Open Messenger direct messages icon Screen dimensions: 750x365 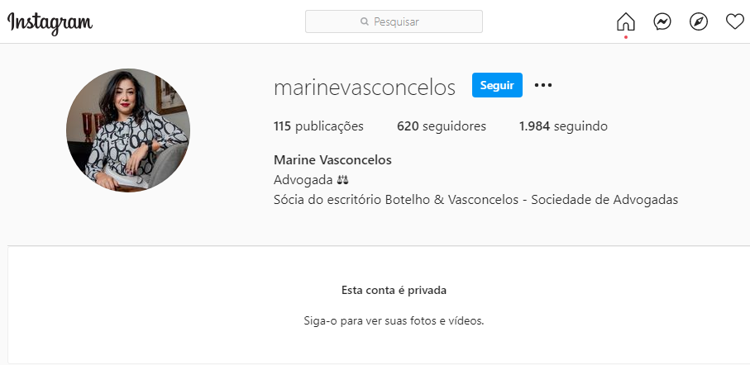tap(662, 21)
